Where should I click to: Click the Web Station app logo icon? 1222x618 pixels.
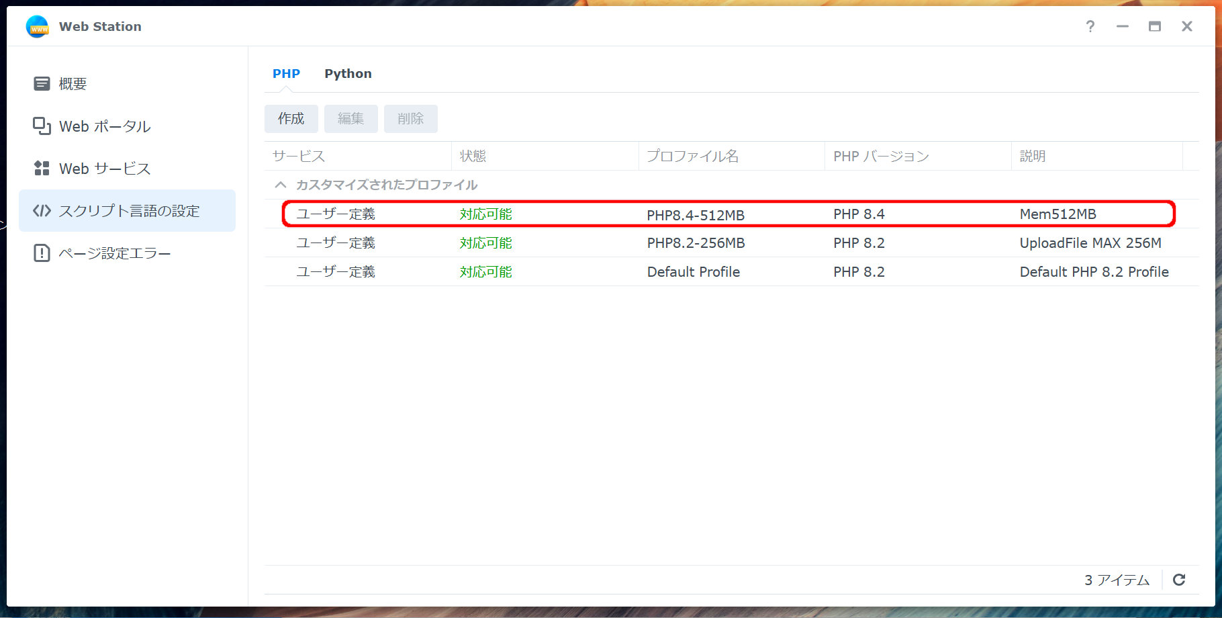[x=38, y=27]
